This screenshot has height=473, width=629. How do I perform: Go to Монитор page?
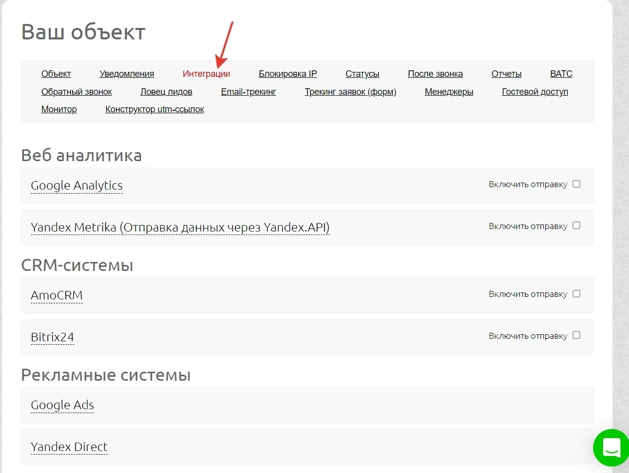click(59, 109)
